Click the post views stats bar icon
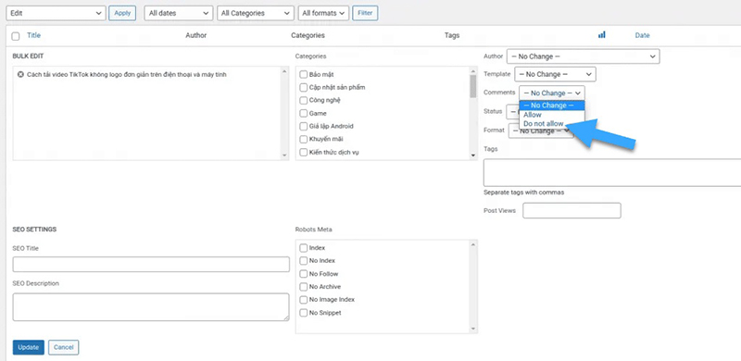The image size is (741, 361). [x=601, y=35]
